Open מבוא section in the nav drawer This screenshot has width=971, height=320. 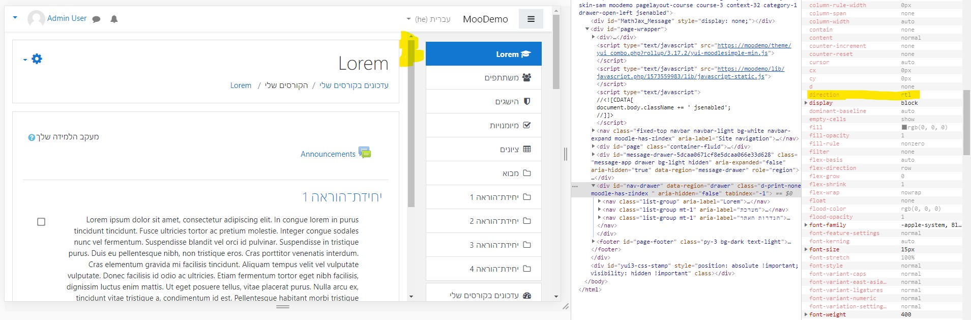(x=484, y=173)
